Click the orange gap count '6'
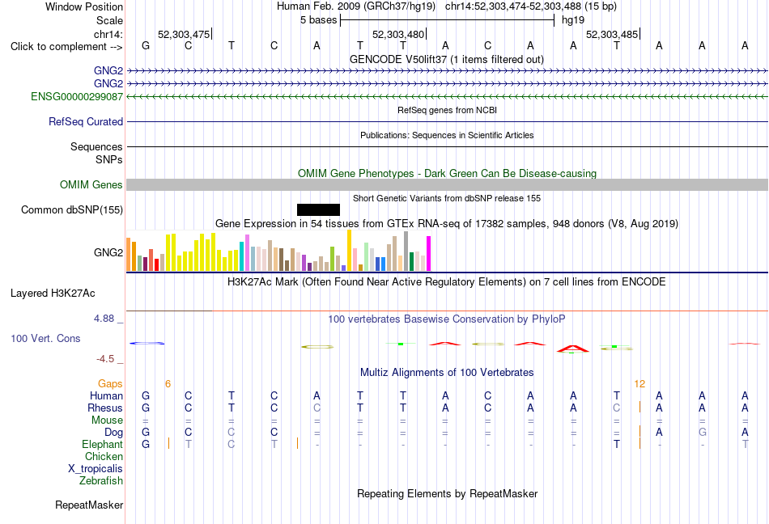Image resolution: width=769 pixels, height=524 pixels. pos(168,384)
